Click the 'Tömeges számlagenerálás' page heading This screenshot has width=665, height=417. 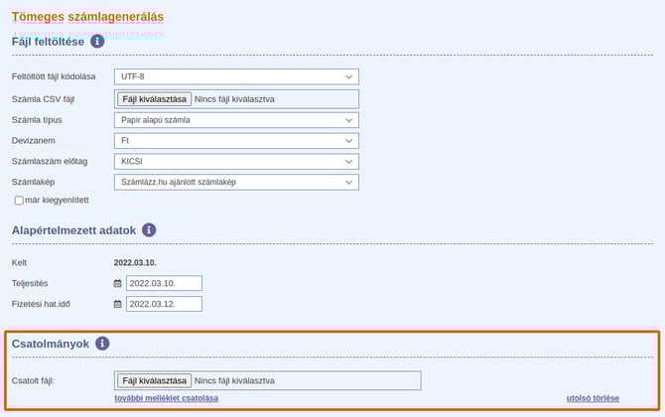[88, 17]
